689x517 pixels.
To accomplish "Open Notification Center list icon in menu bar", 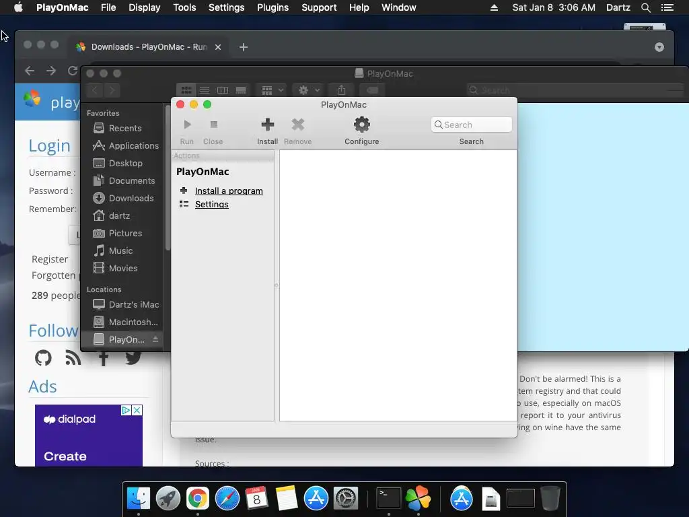I will [x=667, y=7].
